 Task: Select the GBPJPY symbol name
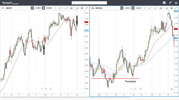[x=9, y=8]
